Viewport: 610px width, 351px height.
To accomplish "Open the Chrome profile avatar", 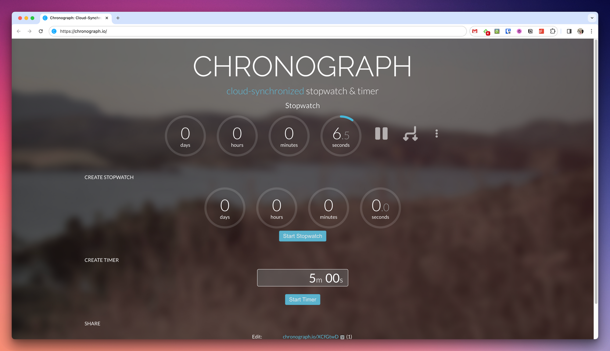I will coord(580,31).
